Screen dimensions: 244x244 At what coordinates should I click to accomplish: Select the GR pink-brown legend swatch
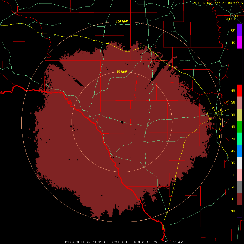pos(239,103)
